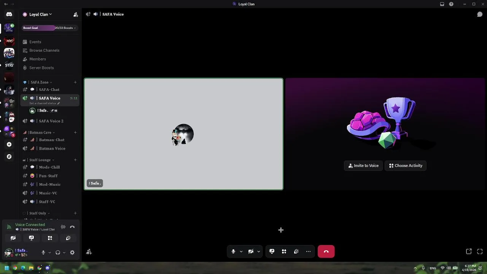487x274 pixels.
Task: Click the Boost Goal progress bar
Action: tap(50, 28)
